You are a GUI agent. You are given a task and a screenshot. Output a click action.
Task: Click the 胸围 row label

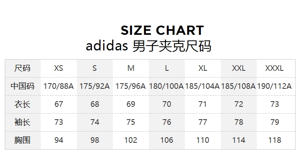click(x=22, y=140)
